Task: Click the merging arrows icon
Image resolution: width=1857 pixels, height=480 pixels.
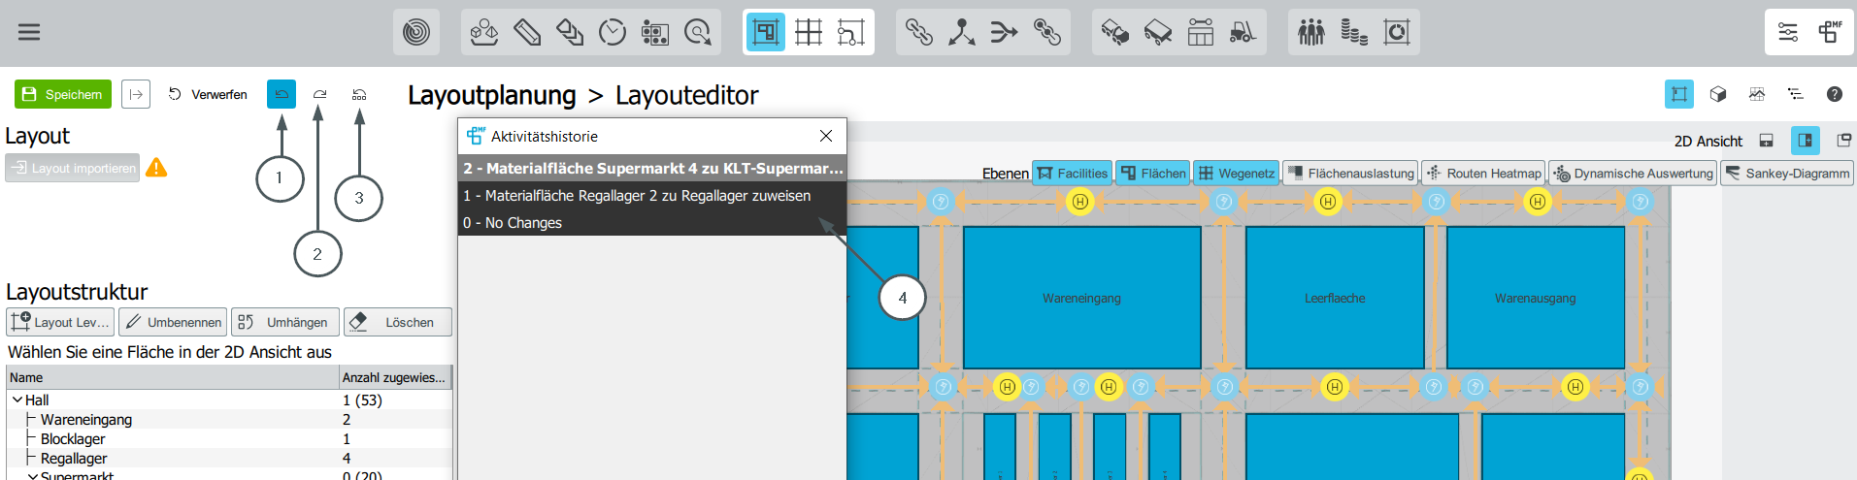Action: (x=1004, y=32)
